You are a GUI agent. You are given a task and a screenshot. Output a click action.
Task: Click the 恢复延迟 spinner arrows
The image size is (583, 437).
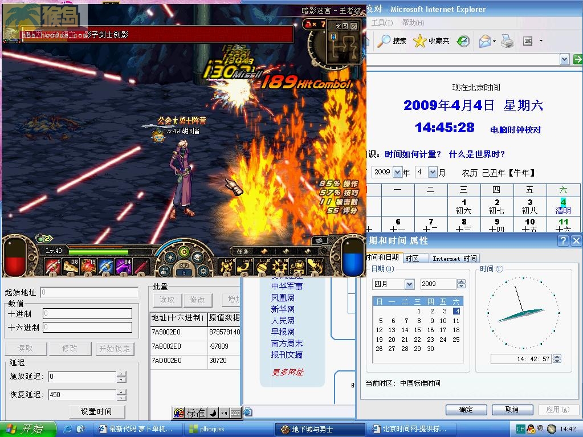tap(121, 395)
